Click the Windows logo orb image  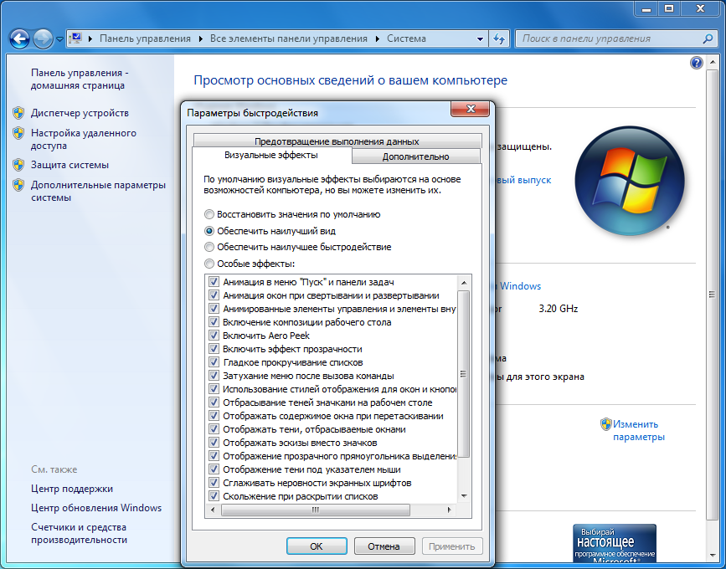pyautogui.click(x=629, y=181)
